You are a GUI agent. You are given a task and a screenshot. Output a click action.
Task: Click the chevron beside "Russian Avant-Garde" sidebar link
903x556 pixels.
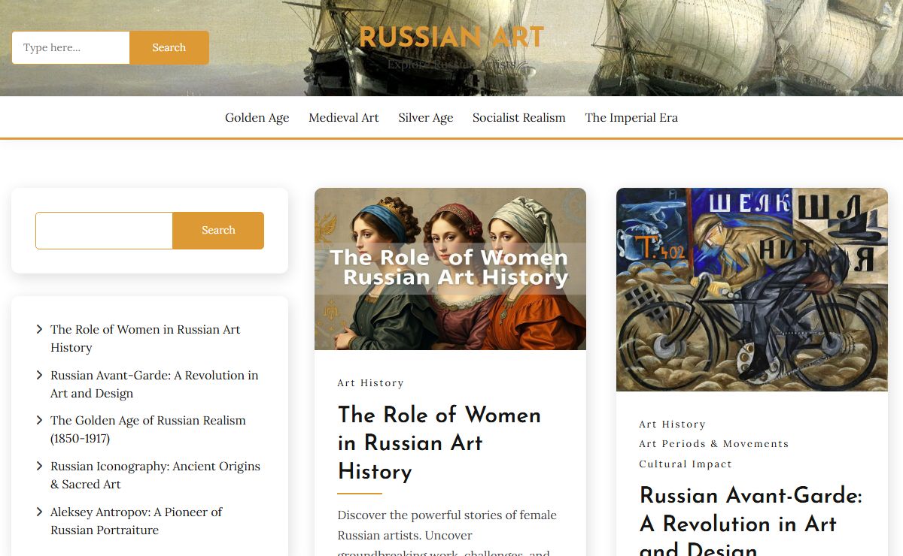pyautogui.click(x=39, y=375)
